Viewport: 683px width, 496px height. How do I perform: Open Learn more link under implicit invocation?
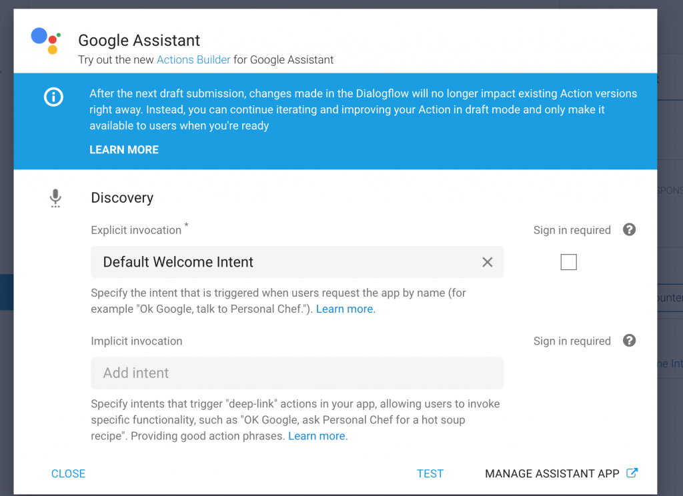317,436
